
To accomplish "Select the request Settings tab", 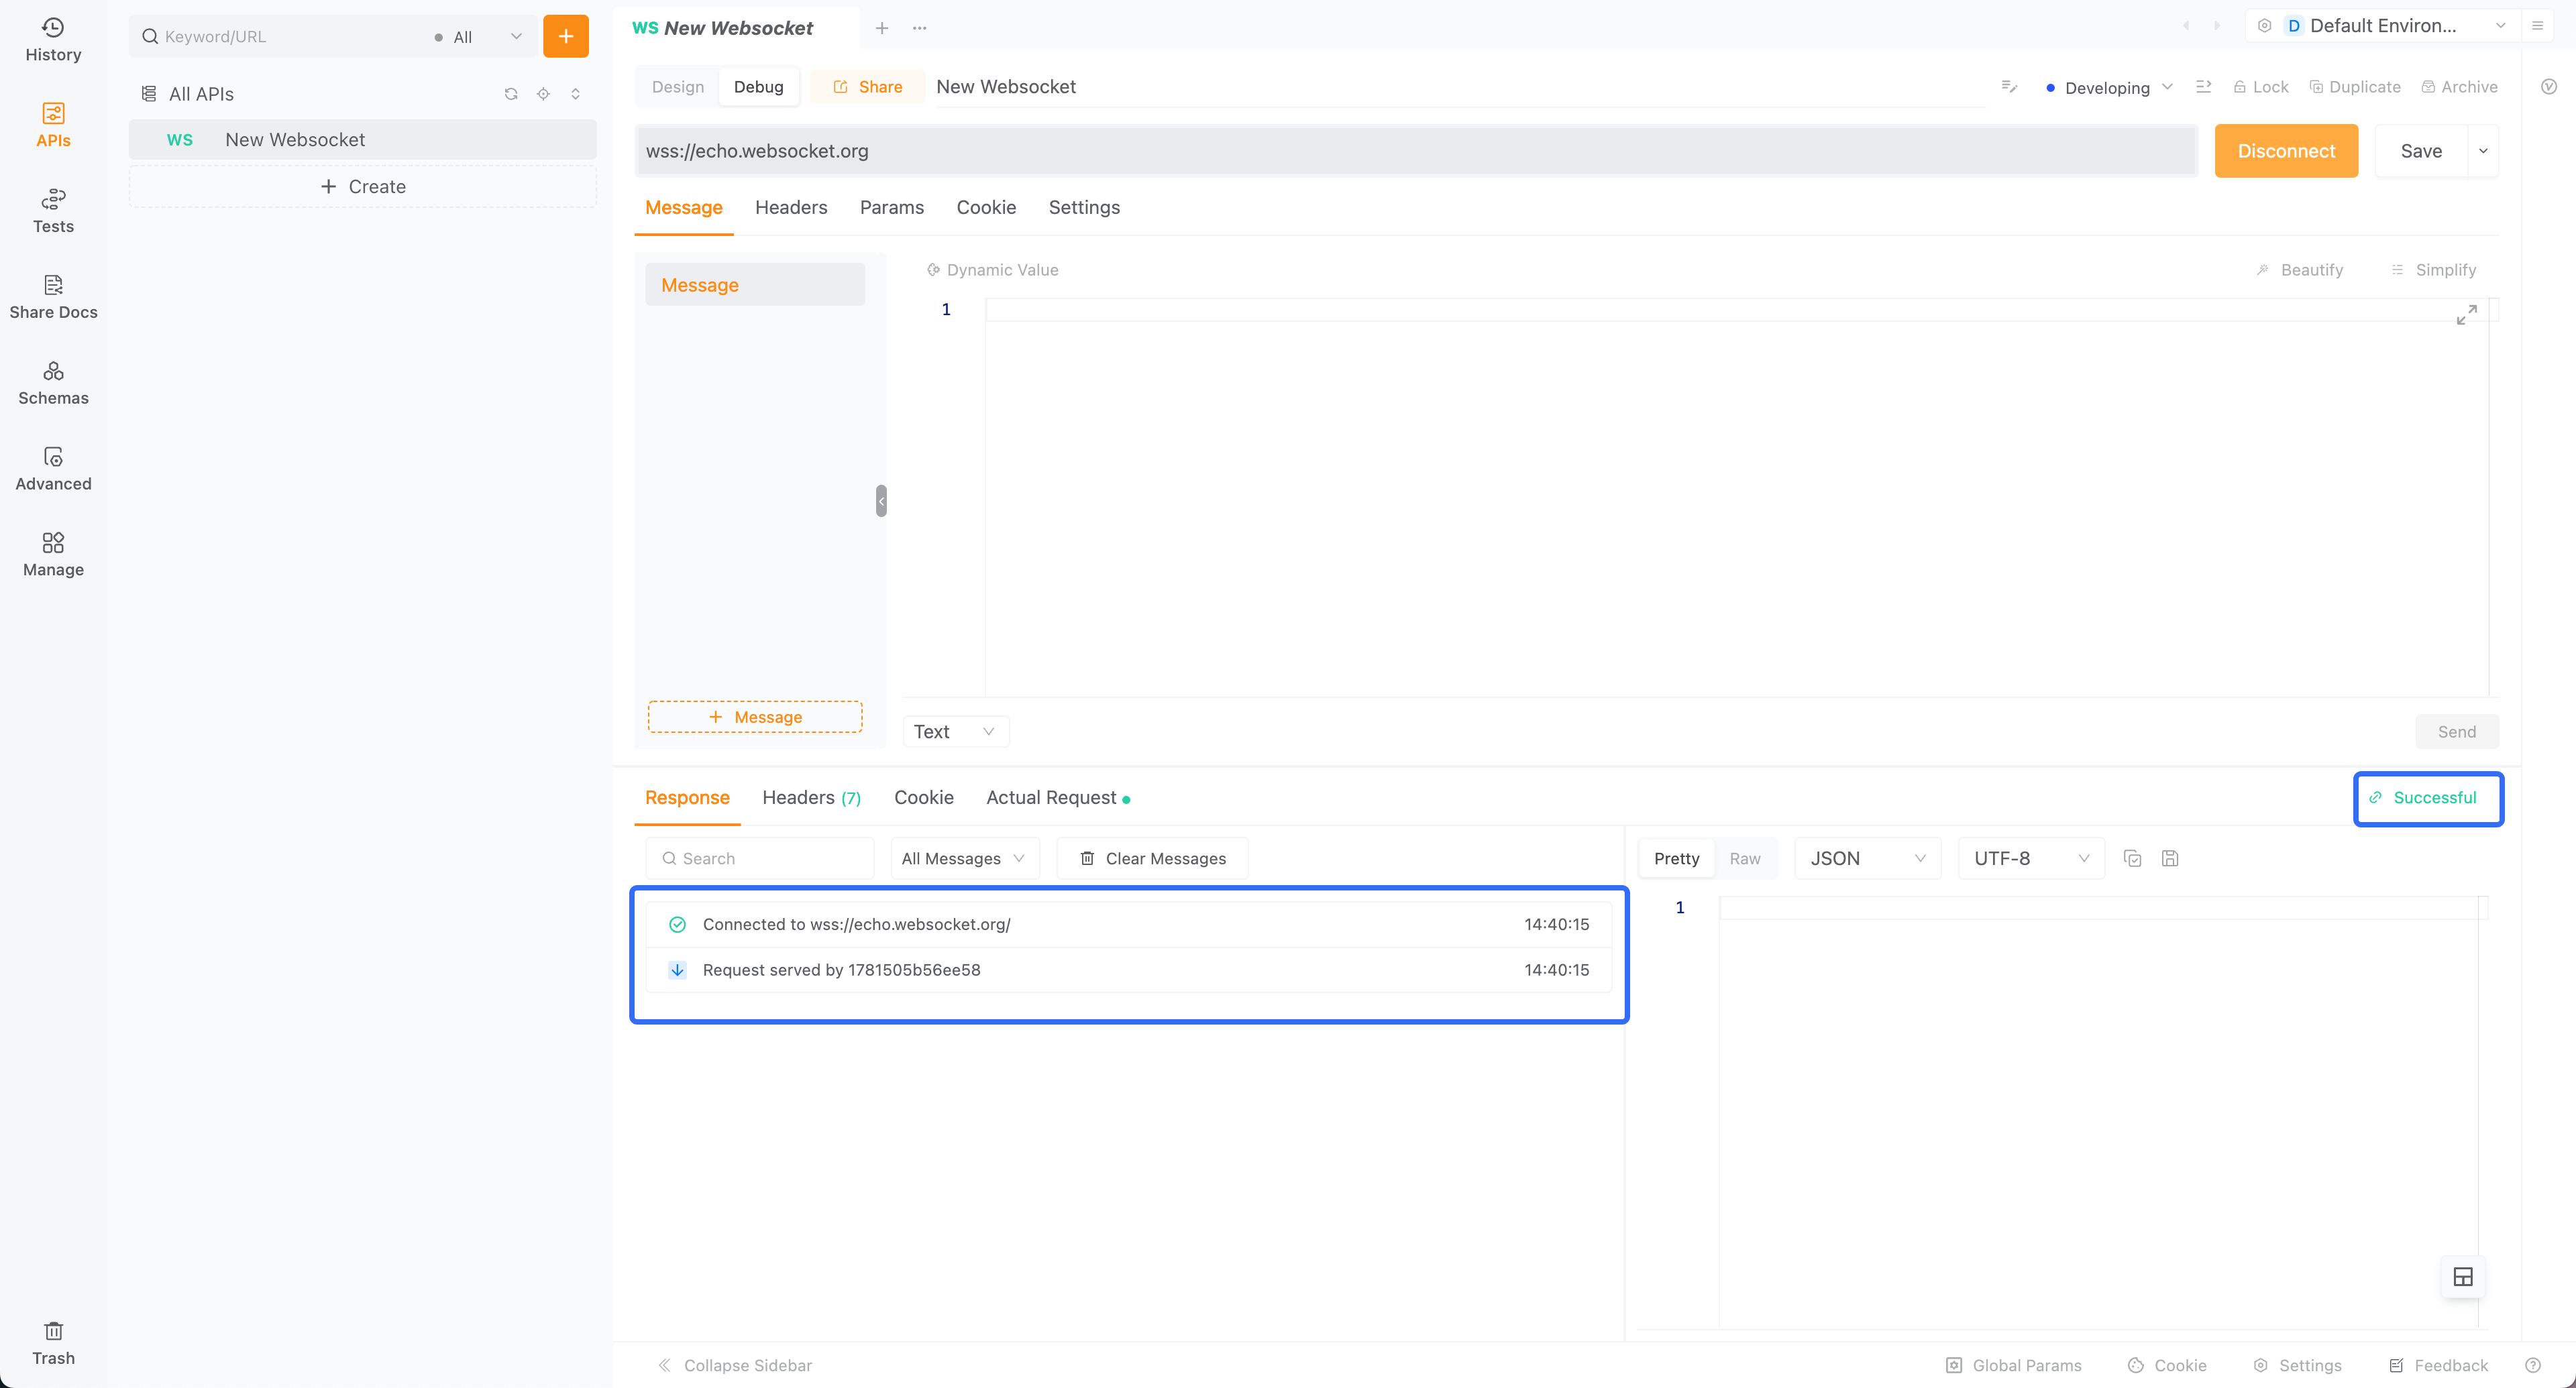I will coord(1084,208).
